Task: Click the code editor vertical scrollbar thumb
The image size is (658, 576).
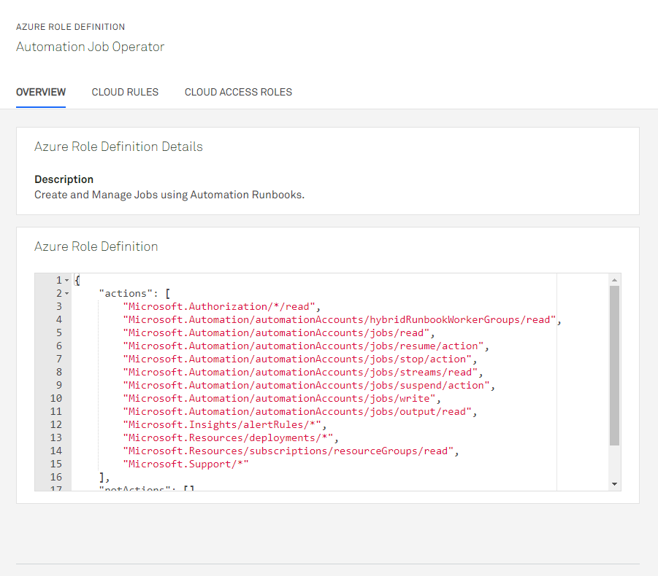Action: click(x=614, y=366)
